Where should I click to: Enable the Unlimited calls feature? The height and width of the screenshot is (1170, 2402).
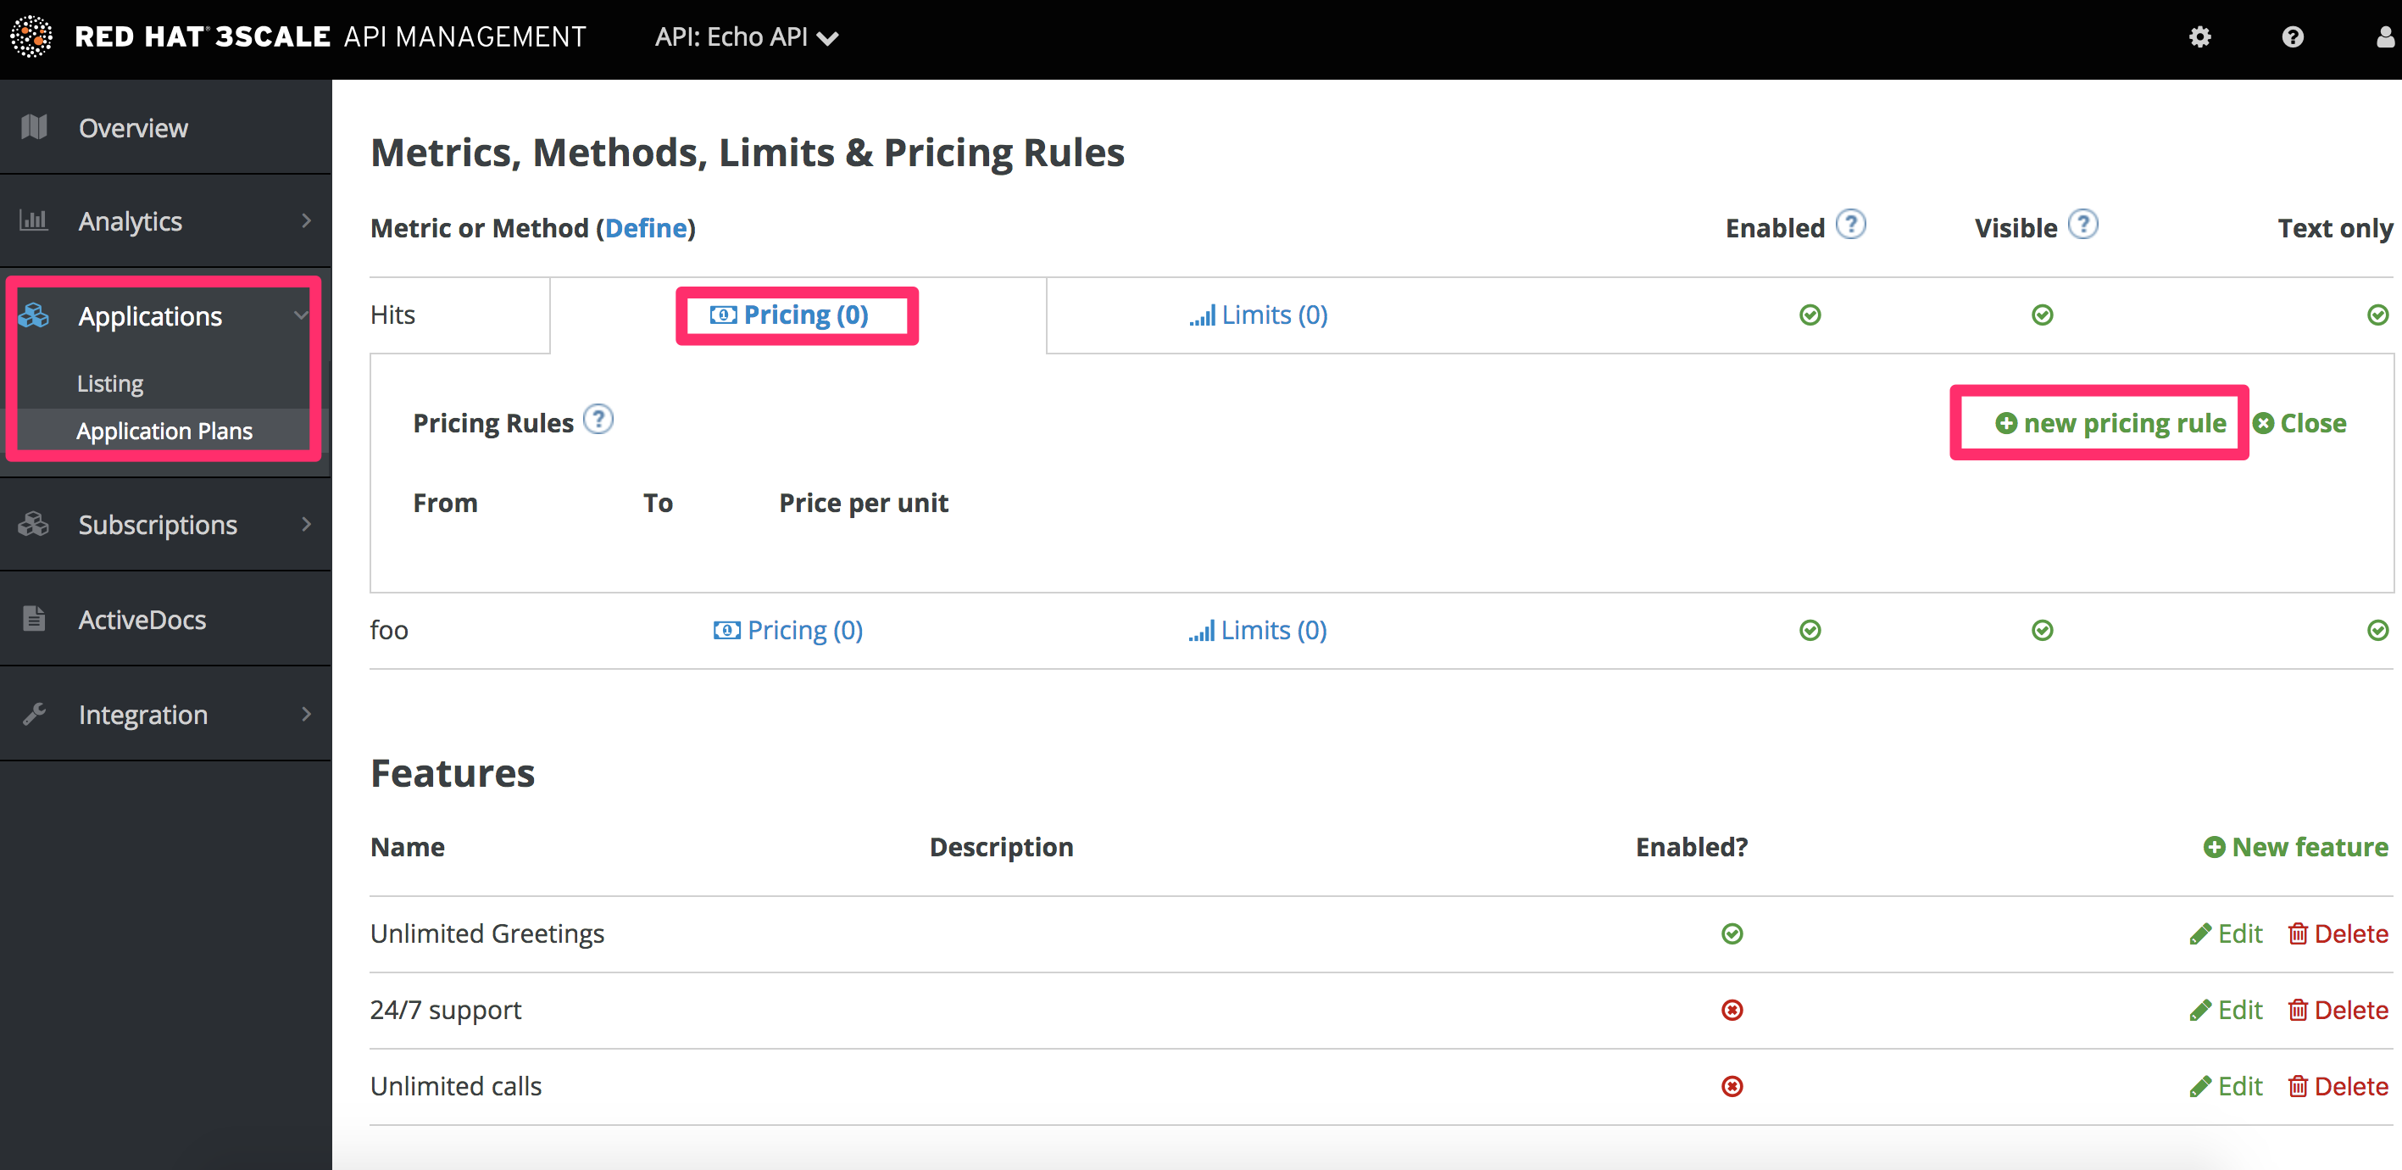[1732, 1086]
